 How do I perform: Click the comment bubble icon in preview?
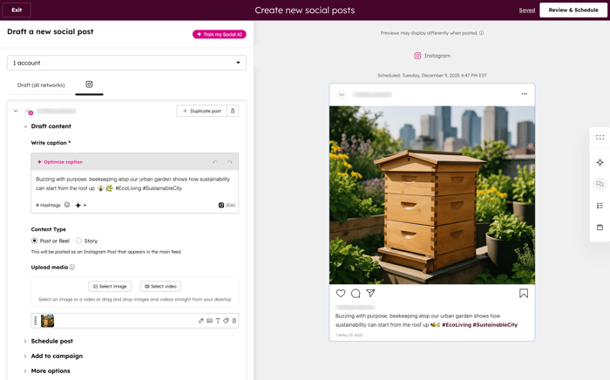[x=356, y=293]
